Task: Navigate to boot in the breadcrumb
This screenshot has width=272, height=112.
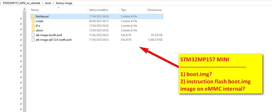Action: pyautogui.click(x=48, y=3)
